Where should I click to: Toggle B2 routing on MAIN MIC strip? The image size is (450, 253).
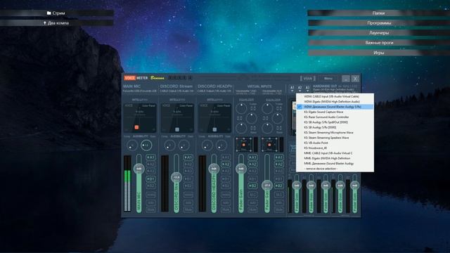150,186
